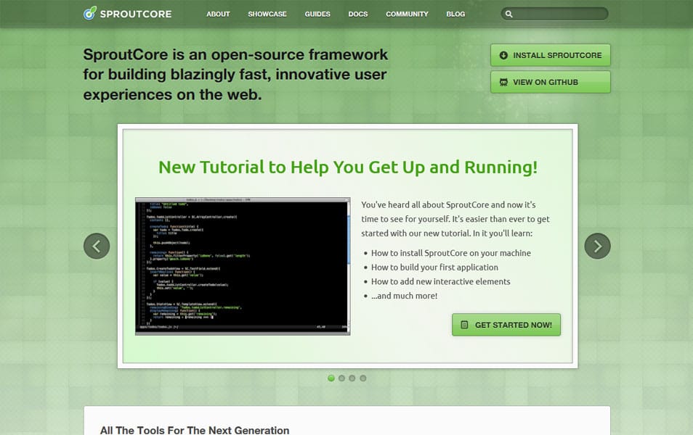The height and width of the screenshot is (435, 693).
Task: Go to the Blog
Action: pos(455,14)
